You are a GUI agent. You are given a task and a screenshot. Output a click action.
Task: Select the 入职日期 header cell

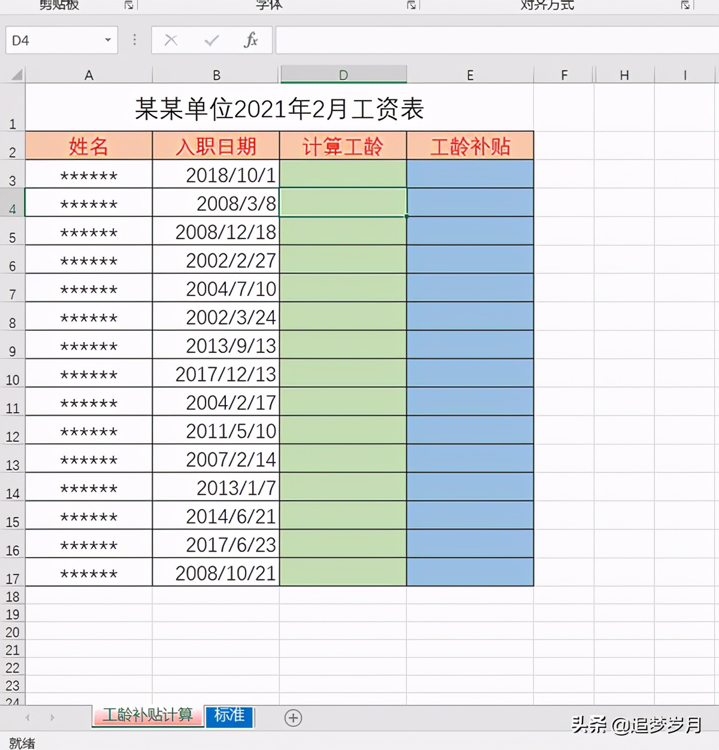pyautogui.click(x=215, y=146)
